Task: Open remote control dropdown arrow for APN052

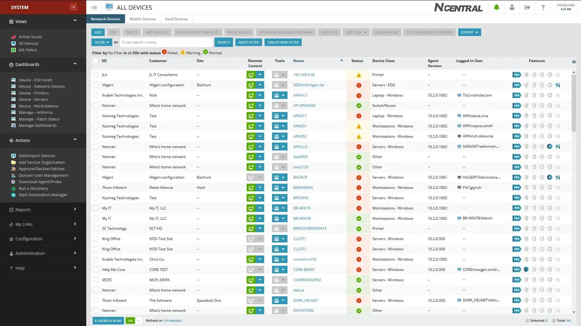Action: 260,137
